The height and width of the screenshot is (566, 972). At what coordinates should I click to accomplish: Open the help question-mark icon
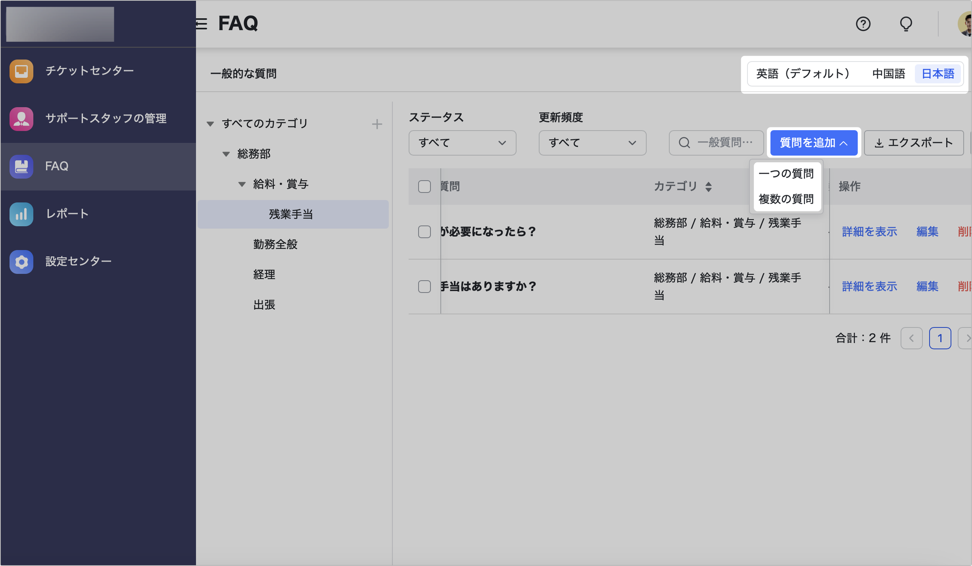pyautogui.click(x=863, y=24)
